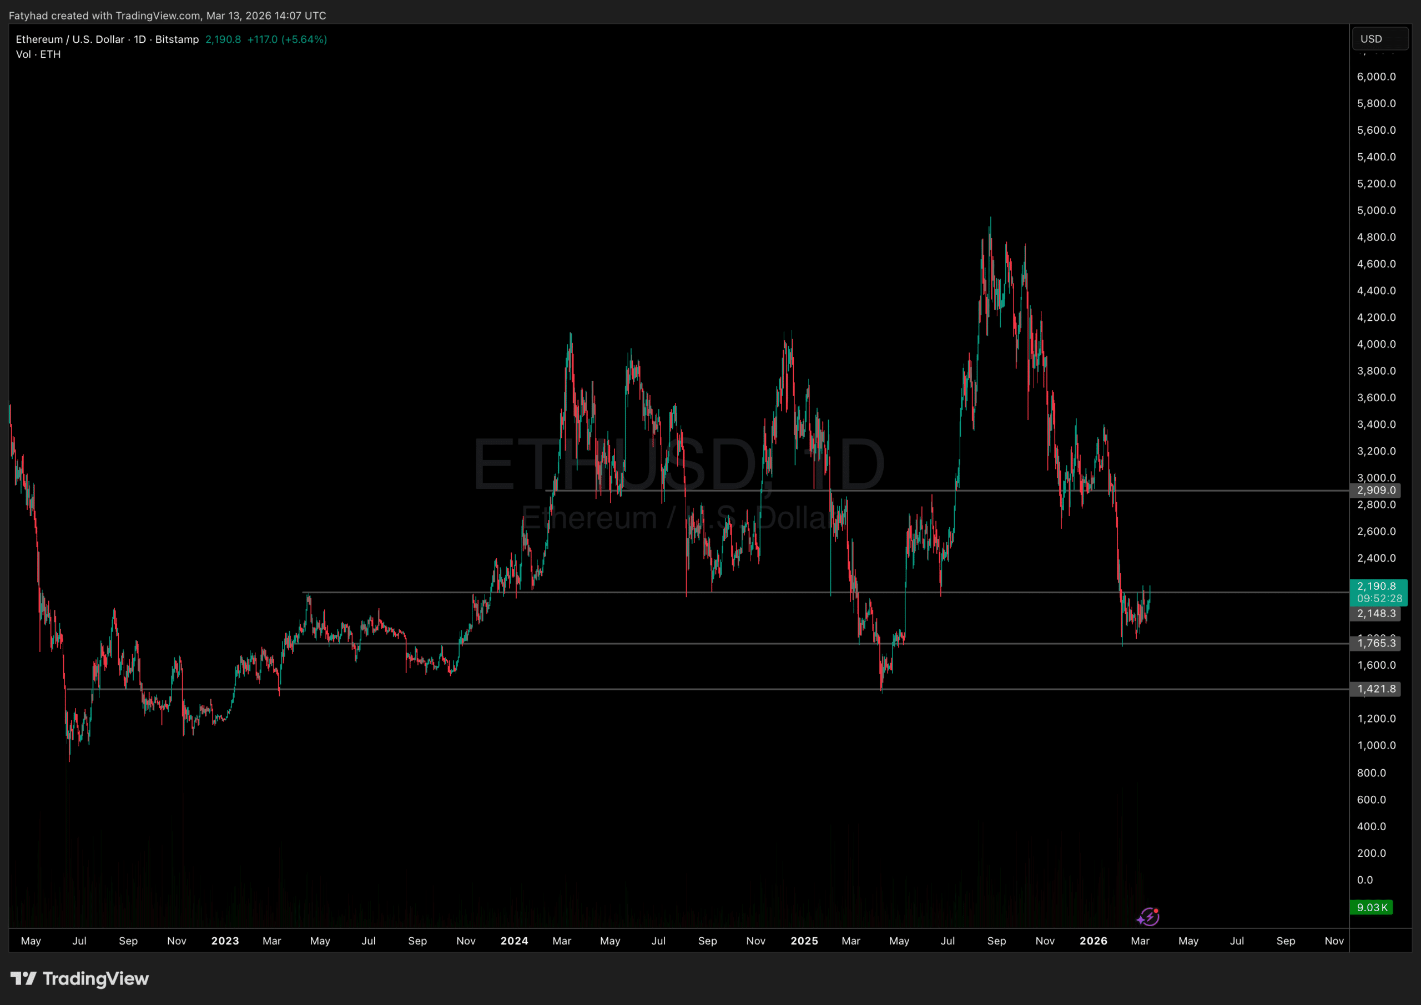
Task: Click the 4,000.0 price axis label
Action: 1377,344
